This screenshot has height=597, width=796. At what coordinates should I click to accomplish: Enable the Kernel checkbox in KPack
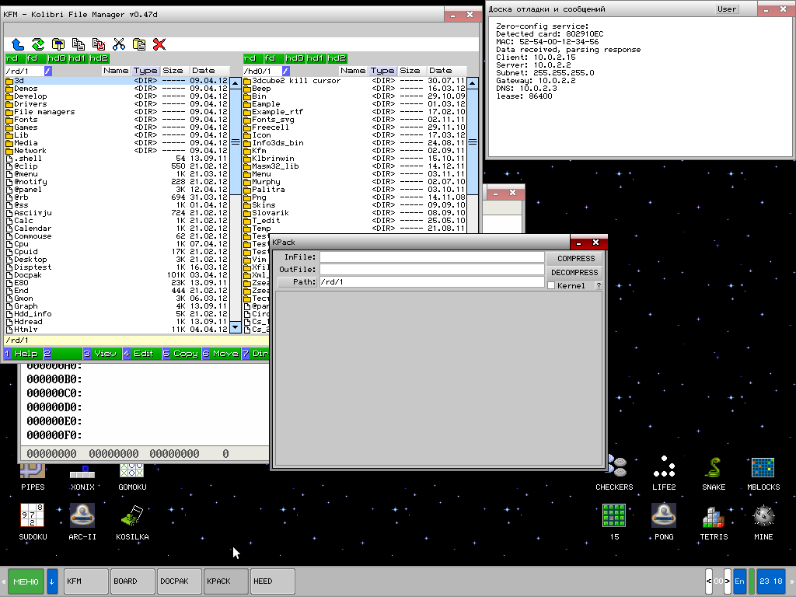[551, 286]
